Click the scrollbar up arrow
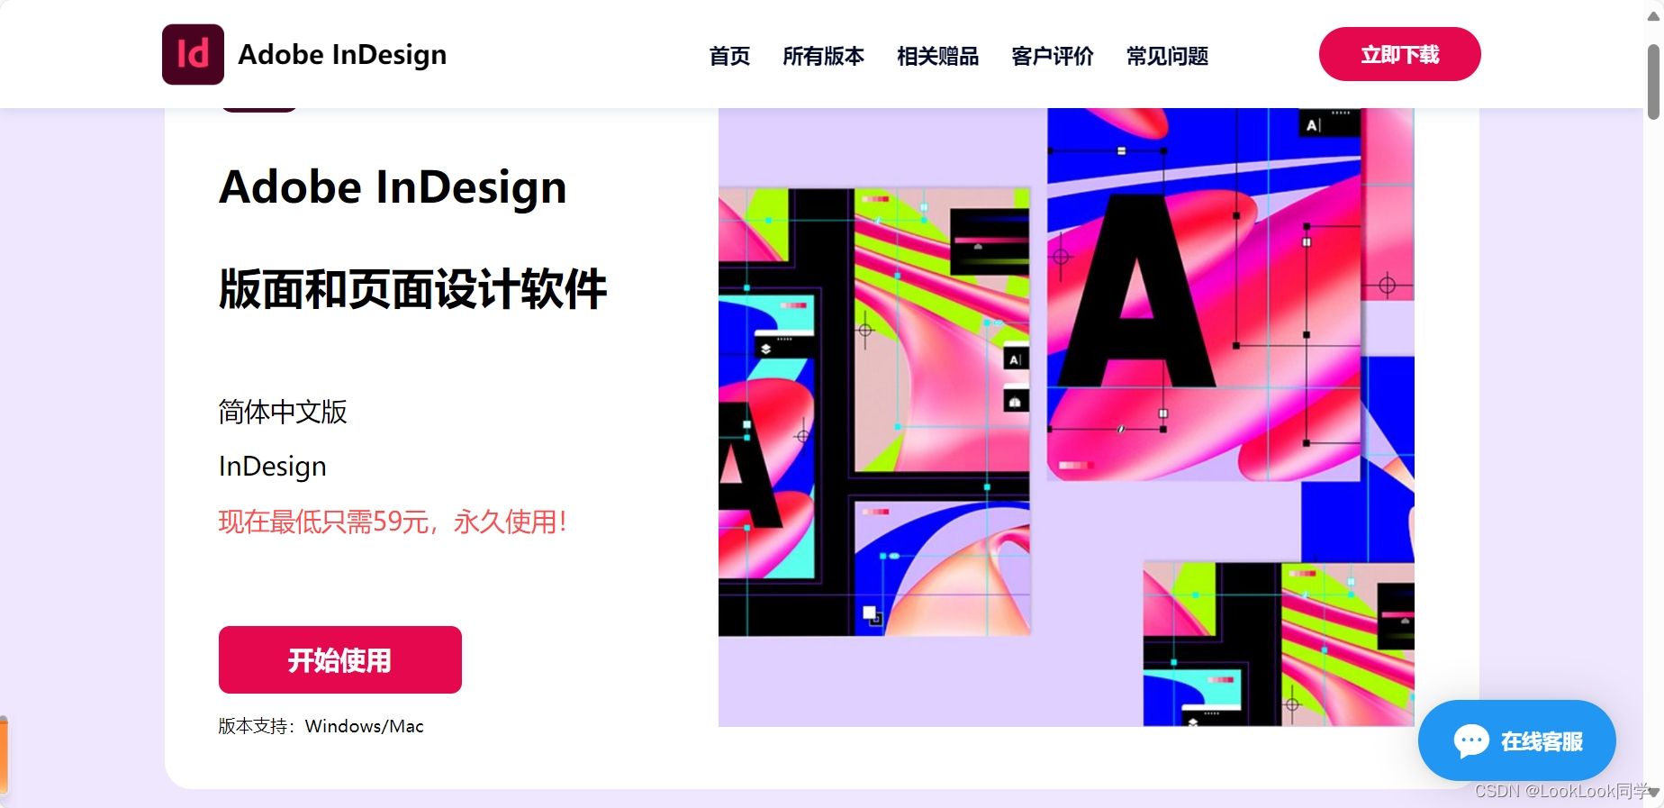The image size is (1664, 808). coord(1653,16)
